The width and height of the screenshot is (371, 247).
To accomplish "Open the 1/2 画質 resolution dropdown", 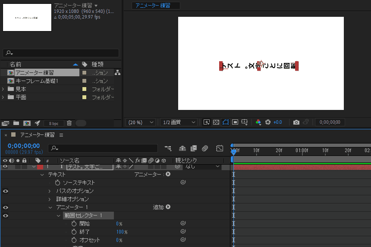I will tap(179, 122).
